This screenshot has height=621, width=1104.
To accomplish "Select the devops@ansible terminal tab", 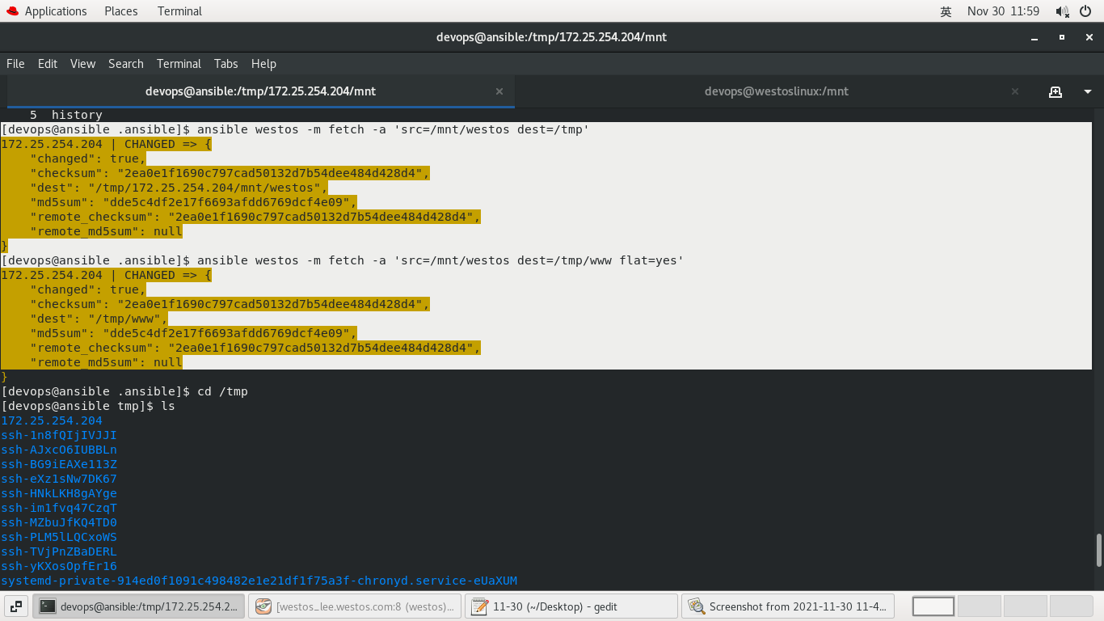I will [260, 91].
